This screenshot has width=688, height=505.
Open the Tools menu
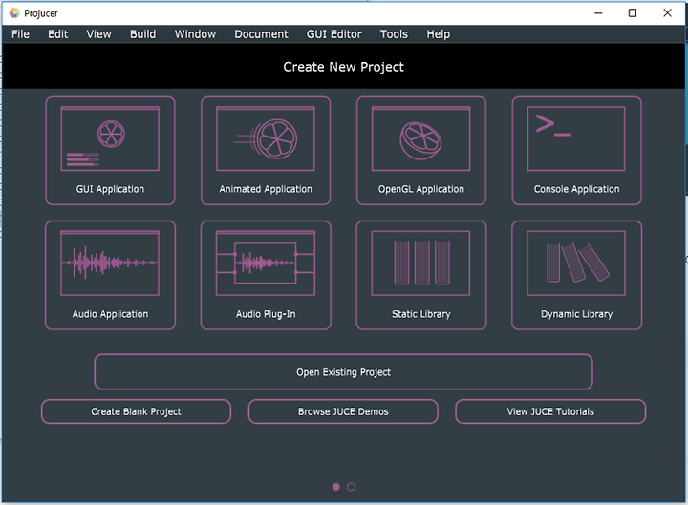pos(394,34)
